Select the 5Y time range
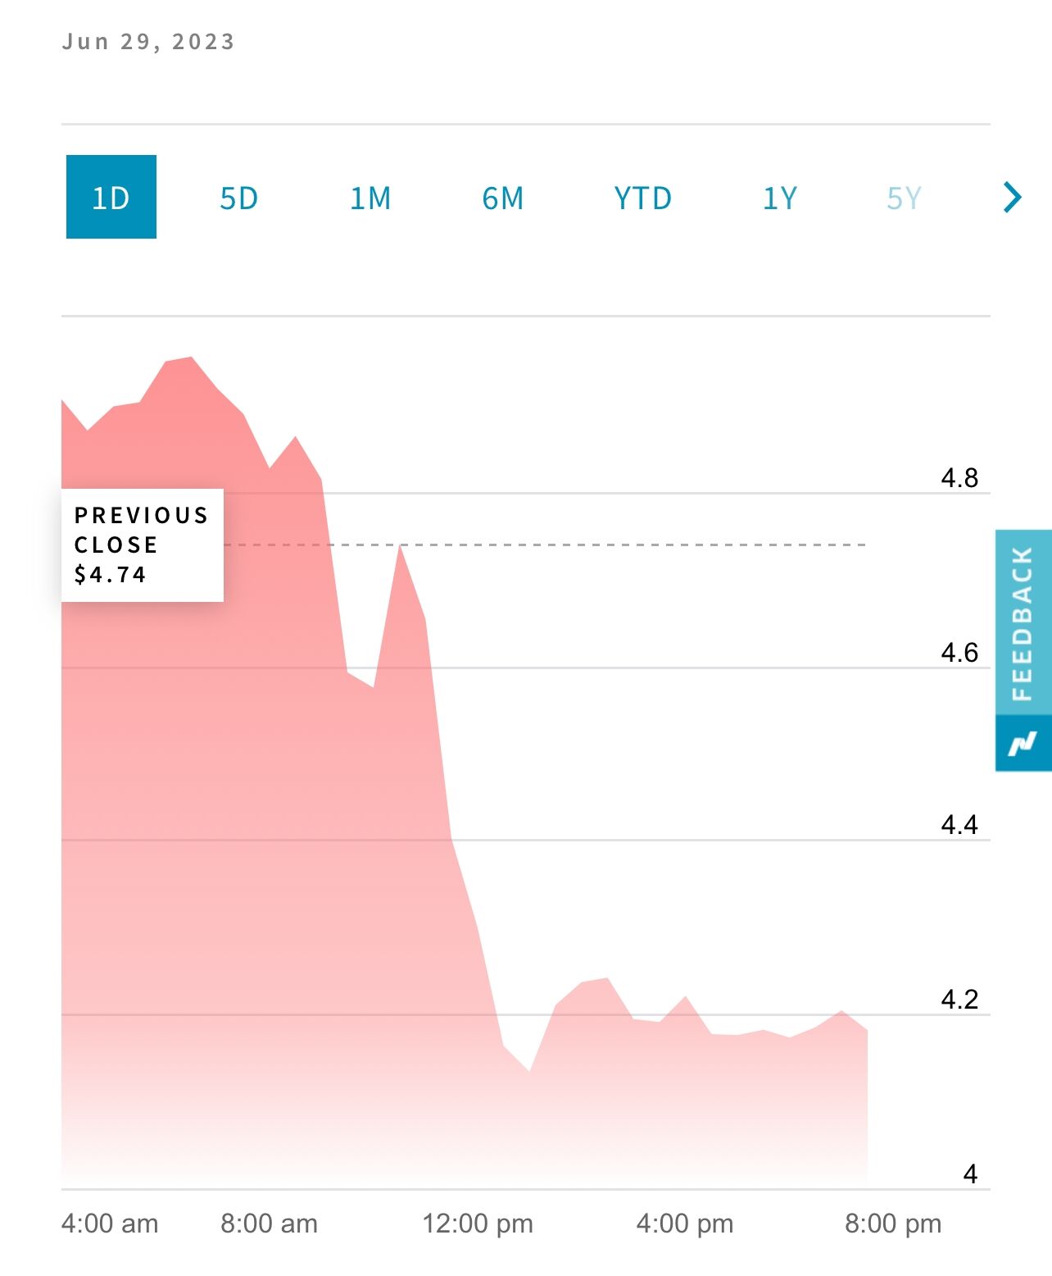Screen dimensions: 1052x1276 click(905, 198)
